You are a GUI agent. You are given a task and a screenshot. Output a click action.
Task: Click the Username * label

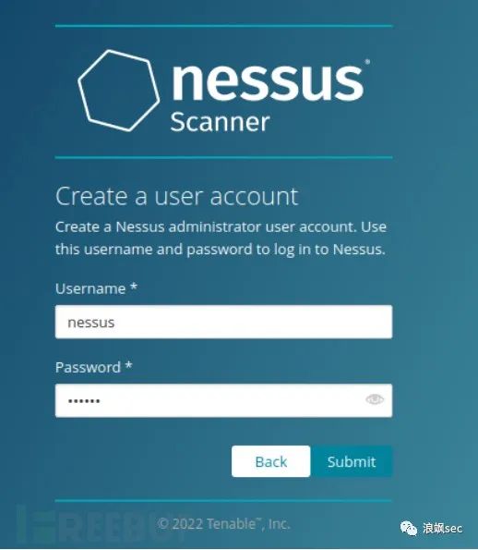coord(96,288)
